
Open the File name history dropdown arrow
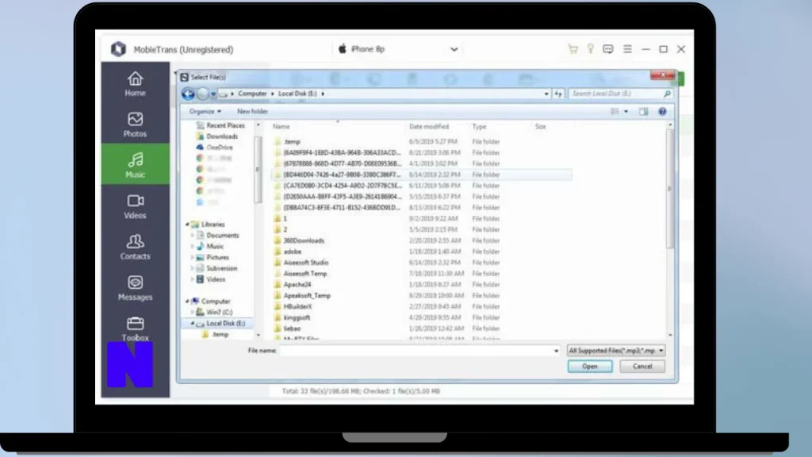pyautogui.click(x=556, y=351)
